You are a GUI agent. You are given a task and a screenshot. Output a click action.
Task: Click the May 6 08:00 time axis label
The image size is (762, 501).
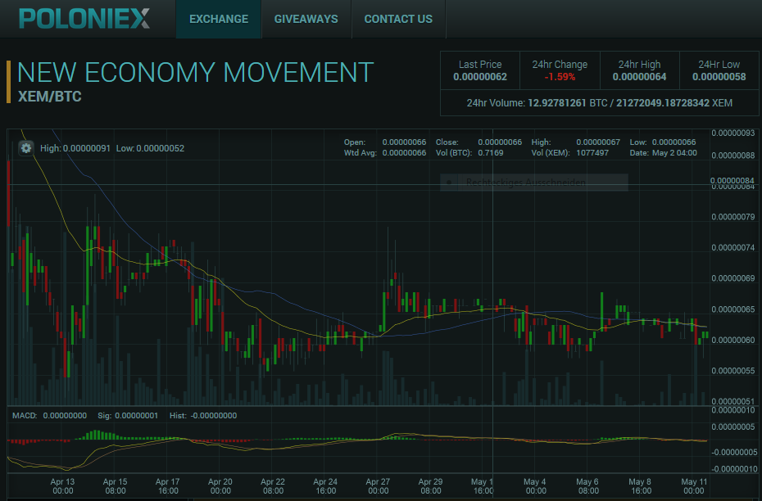pyautogui.click(x=587, y=486)
